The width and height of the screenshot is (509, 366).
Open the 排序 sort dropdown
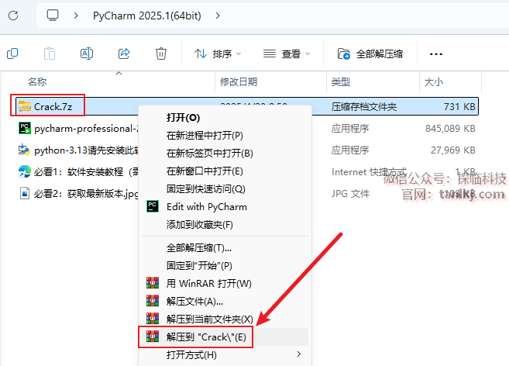tap(218, 54)
